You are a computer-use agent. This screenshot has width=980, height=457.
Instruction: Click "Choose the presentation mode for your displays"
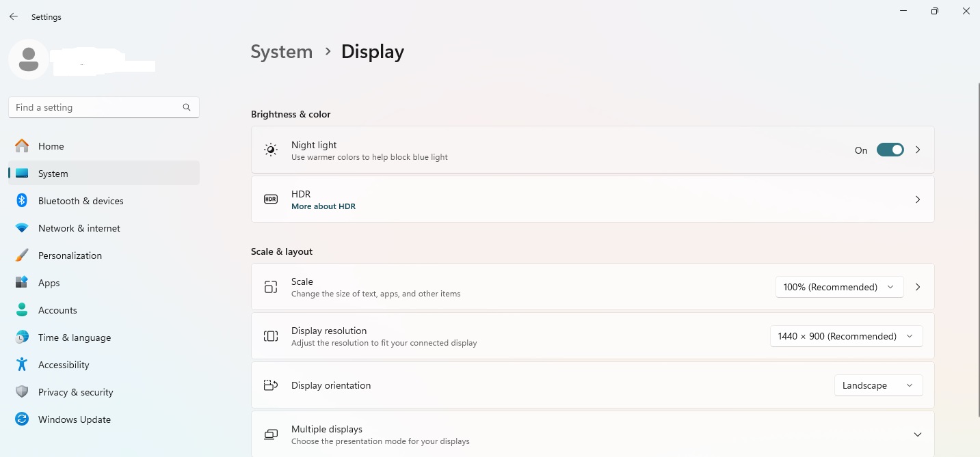tap(380, 441)
